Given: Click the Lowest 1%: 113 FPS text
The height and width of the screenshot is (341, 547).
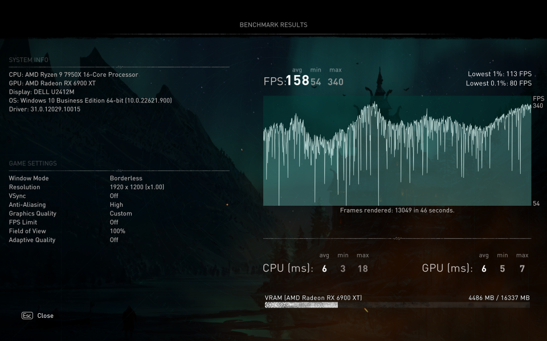Looking at the screenshot, I should tap(500, 74).
